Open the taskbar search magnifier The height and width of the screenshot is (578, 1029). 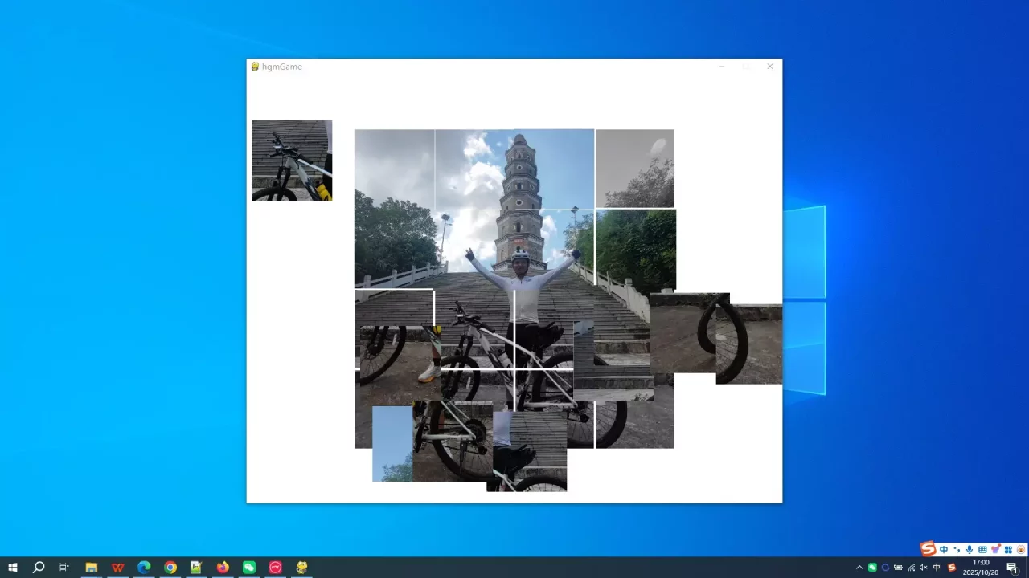[39, 568]
